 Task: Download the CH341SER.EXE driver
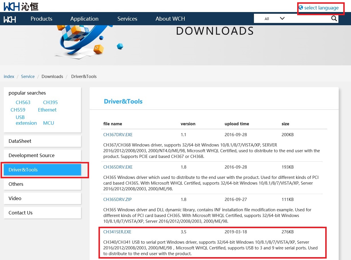click(117, 232)
